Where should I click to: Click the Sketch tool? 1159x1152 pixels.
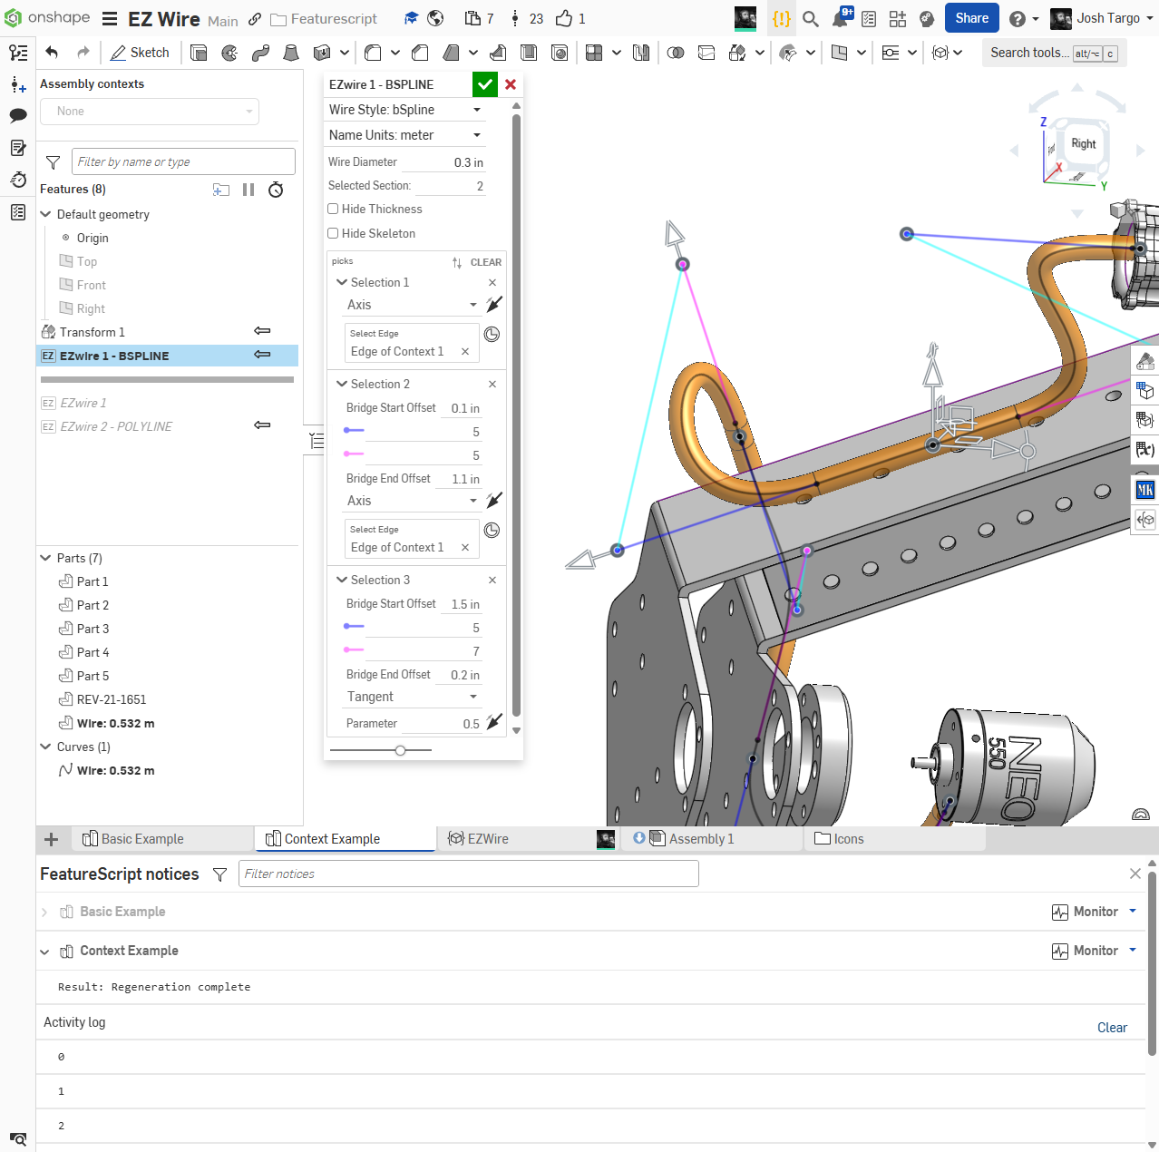click(x=140, y=53)
